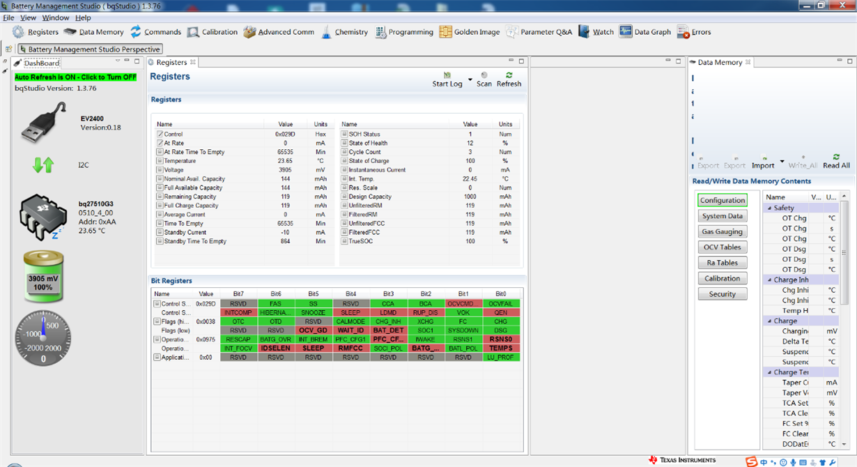The width and height of the screenshot is (857, 467).
Task: Select Battery Management Studio Perspective
Action: pos(89,49)
